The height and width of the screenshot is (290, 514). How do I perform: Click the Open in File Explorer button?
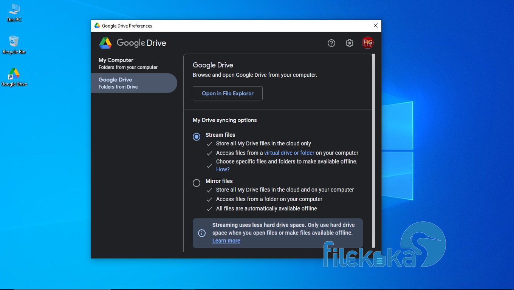coord(228,93)
